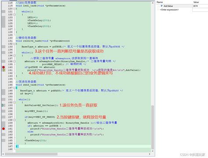Screen dimensions: 208x158
Task: Click the Enter expression field in Watch
Action: [x=169, y=10]
